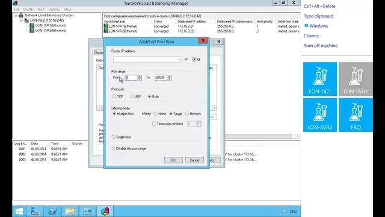Select LON-NLB (172.16.0.42) cluster
The height and width of the screenshot is (217, 385).
click(x=47, y=20)
